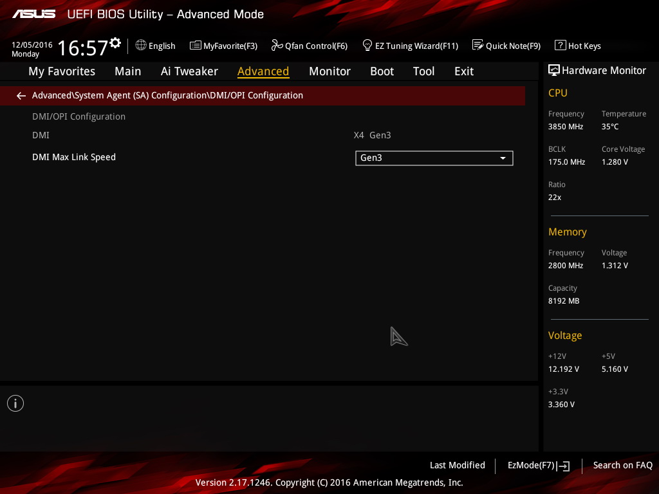
Task: Click the 2800 MHz memory frequency value
Action: [x=566, y=266]
